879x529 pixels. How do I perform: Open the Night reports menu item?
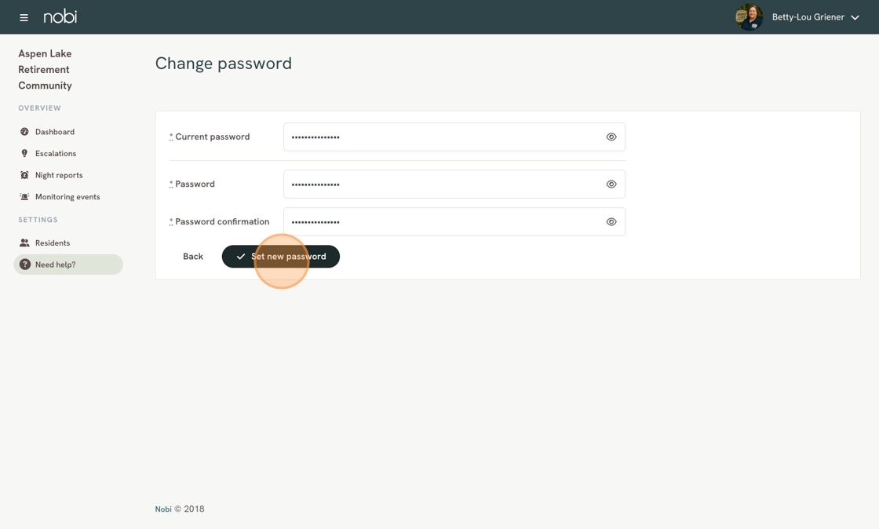pos(59,175)
